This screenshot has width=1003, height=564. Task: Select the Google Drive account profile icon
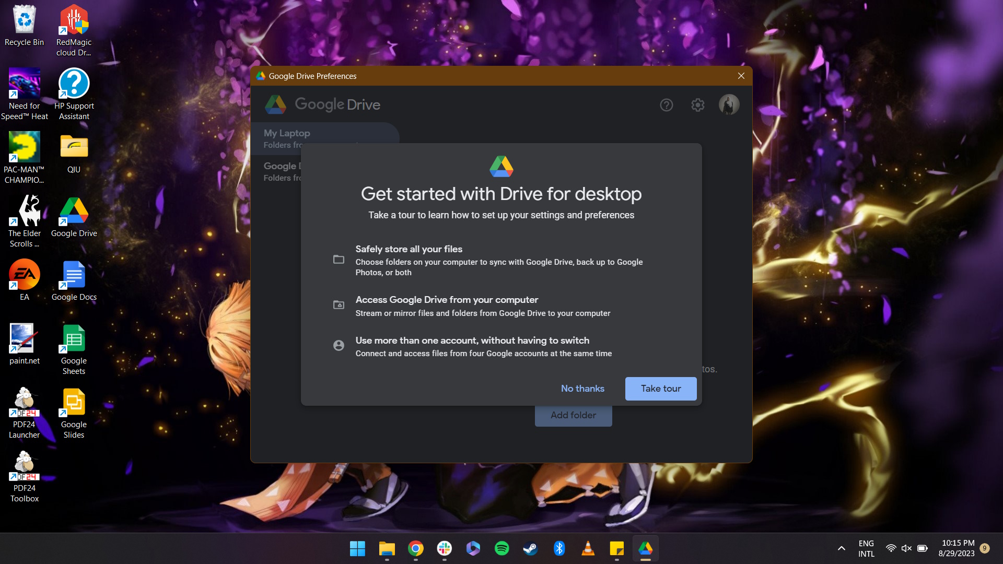pyautogui.click(x=728, y=104)
